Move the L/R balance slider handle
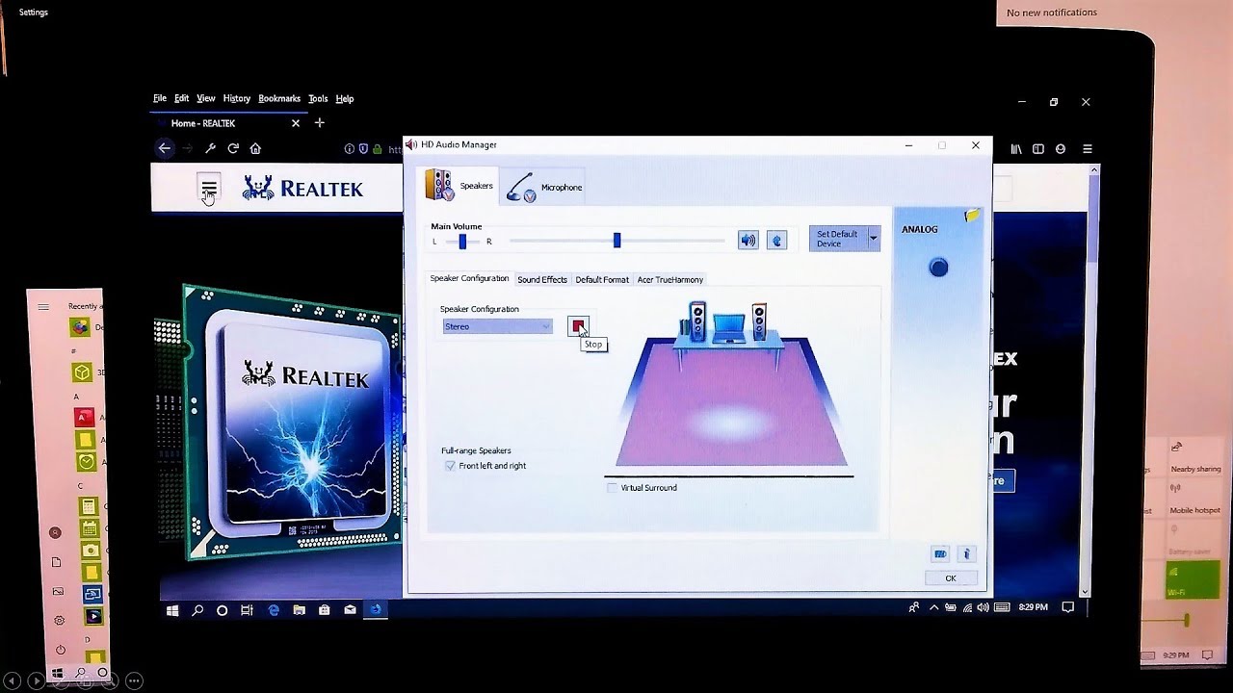Viewport: 1233px width, 693px height. tap(462, 242)
